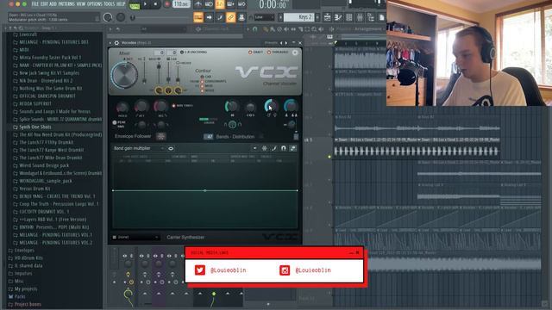
Task: Adjust the MOD fader in Vocodex mixer
Action: tap(159, 66)
